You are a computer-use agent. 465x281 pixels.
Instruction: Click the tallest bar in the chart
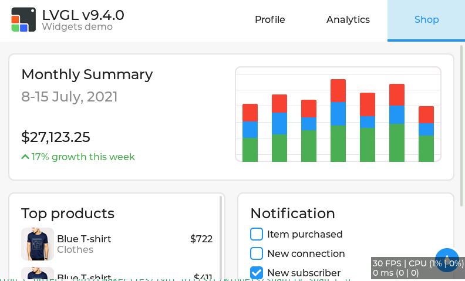coord(338,120)
